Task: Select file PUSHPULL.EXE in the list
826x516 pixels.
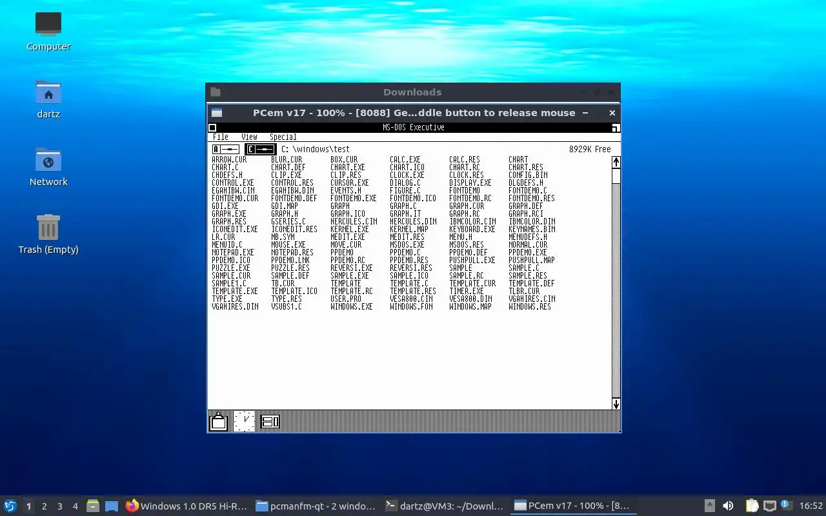Action: [x=472, y=260]
